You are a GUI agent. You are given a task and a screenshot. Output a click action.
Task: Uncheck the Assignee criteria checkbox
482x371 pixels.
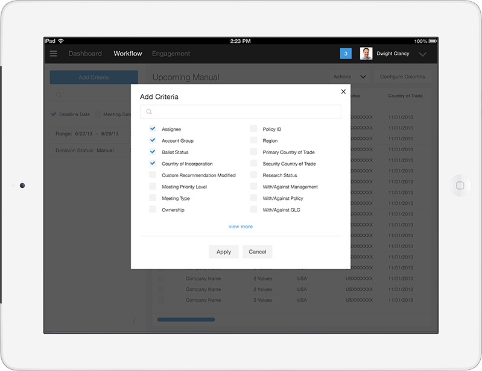coord(153,129)
